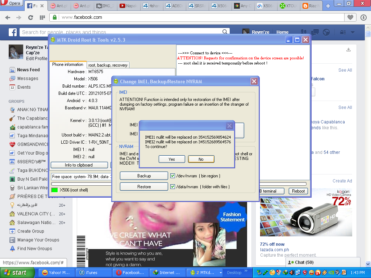Click the browser Back arrow
371x278 pixels.
coord(8,17)
